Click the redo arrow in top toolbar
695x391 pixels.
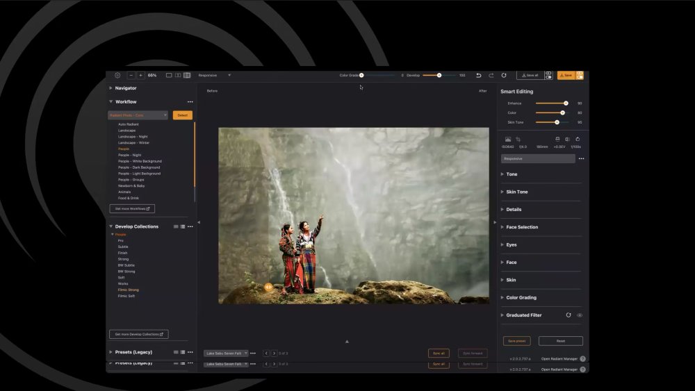(x=491, y=75)
